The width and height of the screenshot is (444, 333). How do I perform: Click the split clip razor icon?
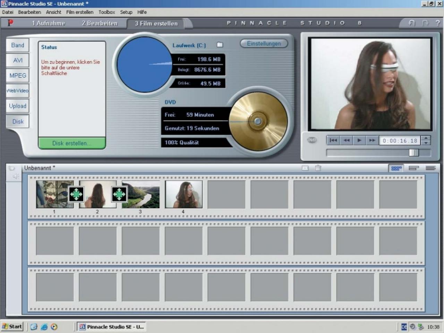pos(305,168)
